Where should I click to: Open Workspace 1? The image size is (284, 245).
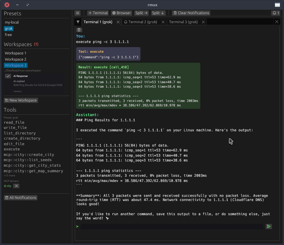[16, 53]
